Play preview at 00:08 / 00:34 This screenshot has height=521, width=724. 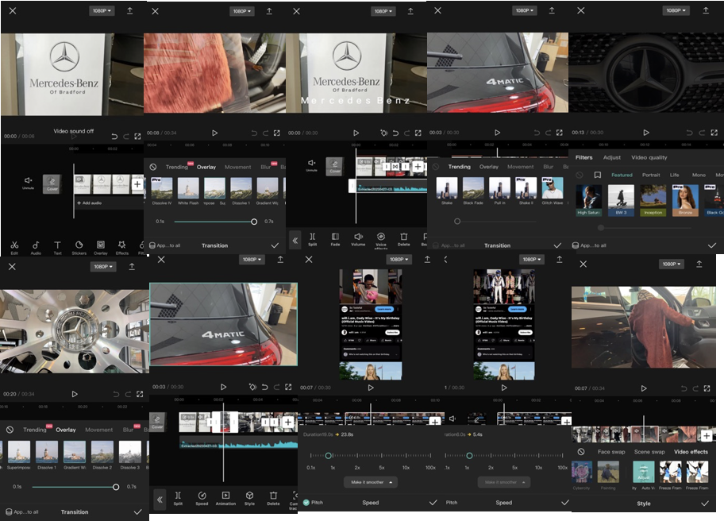(x=214, y=133)
